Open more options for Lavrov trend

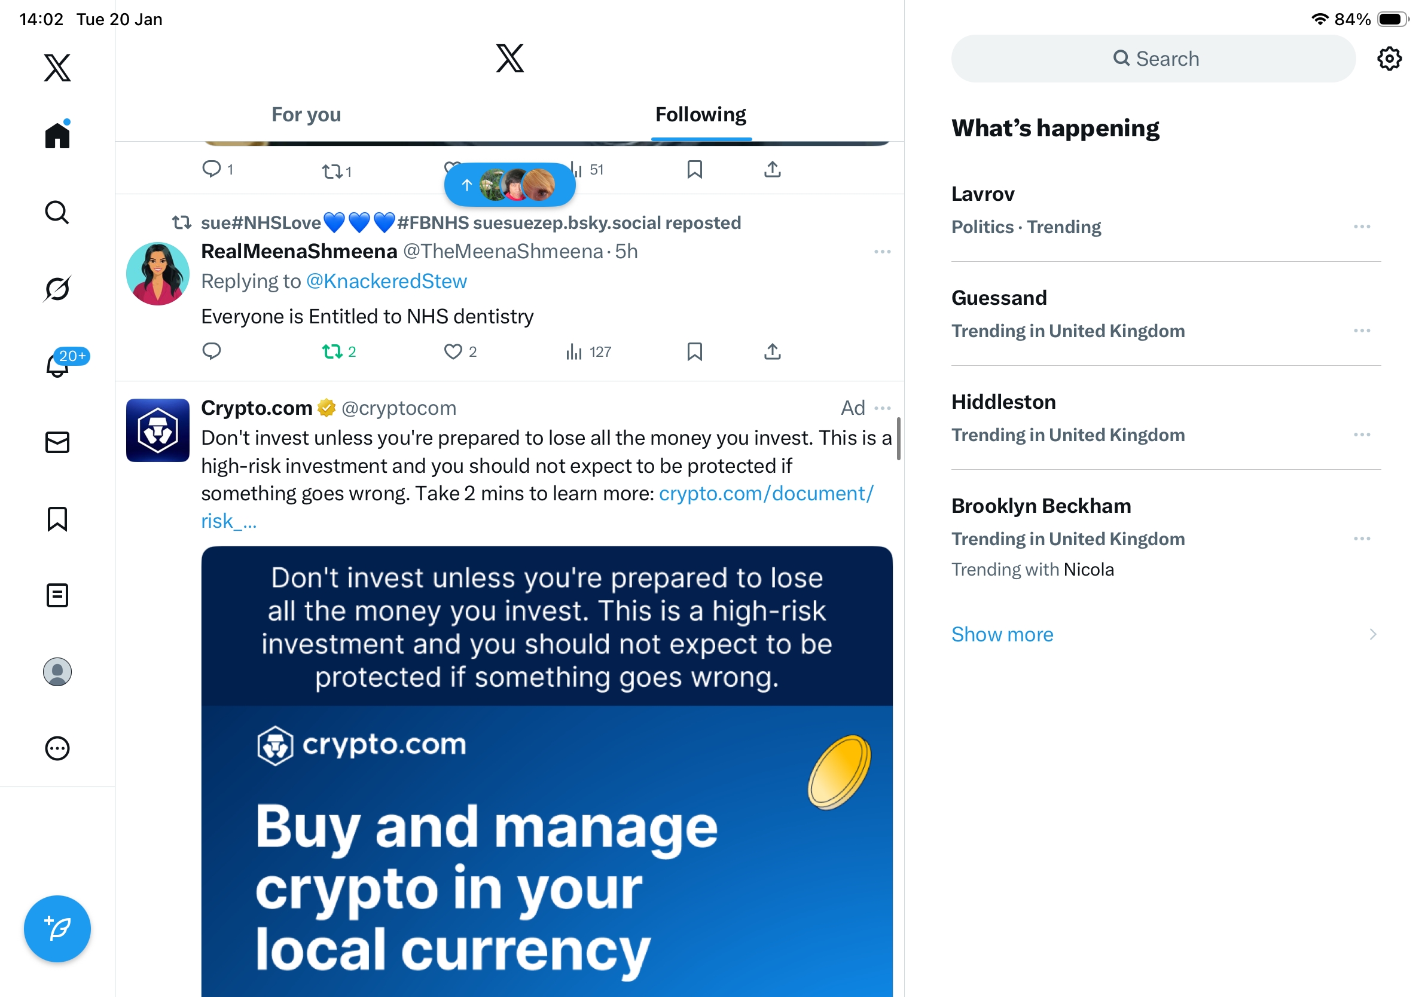tap(1362, 227)
